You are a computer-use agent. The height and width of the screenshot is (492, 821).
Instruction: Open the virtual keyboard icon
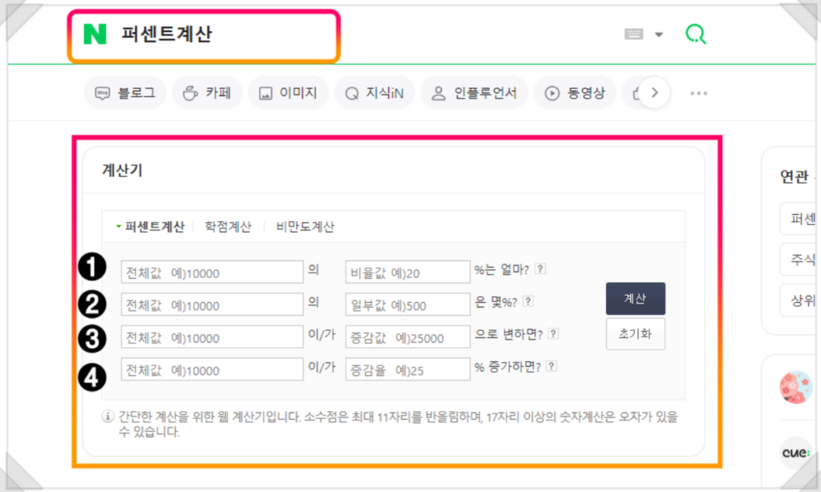[634, 34]
